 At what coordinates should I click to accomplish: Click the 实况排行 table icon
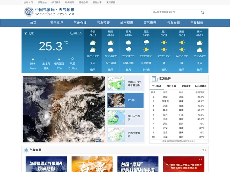tap(155, 79)
